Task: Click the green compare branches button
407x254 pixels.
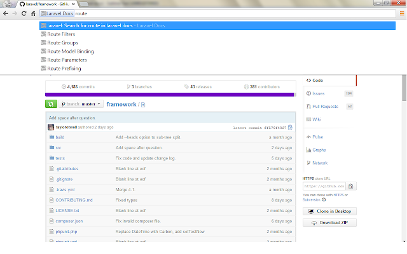Action: pos(51,104)
